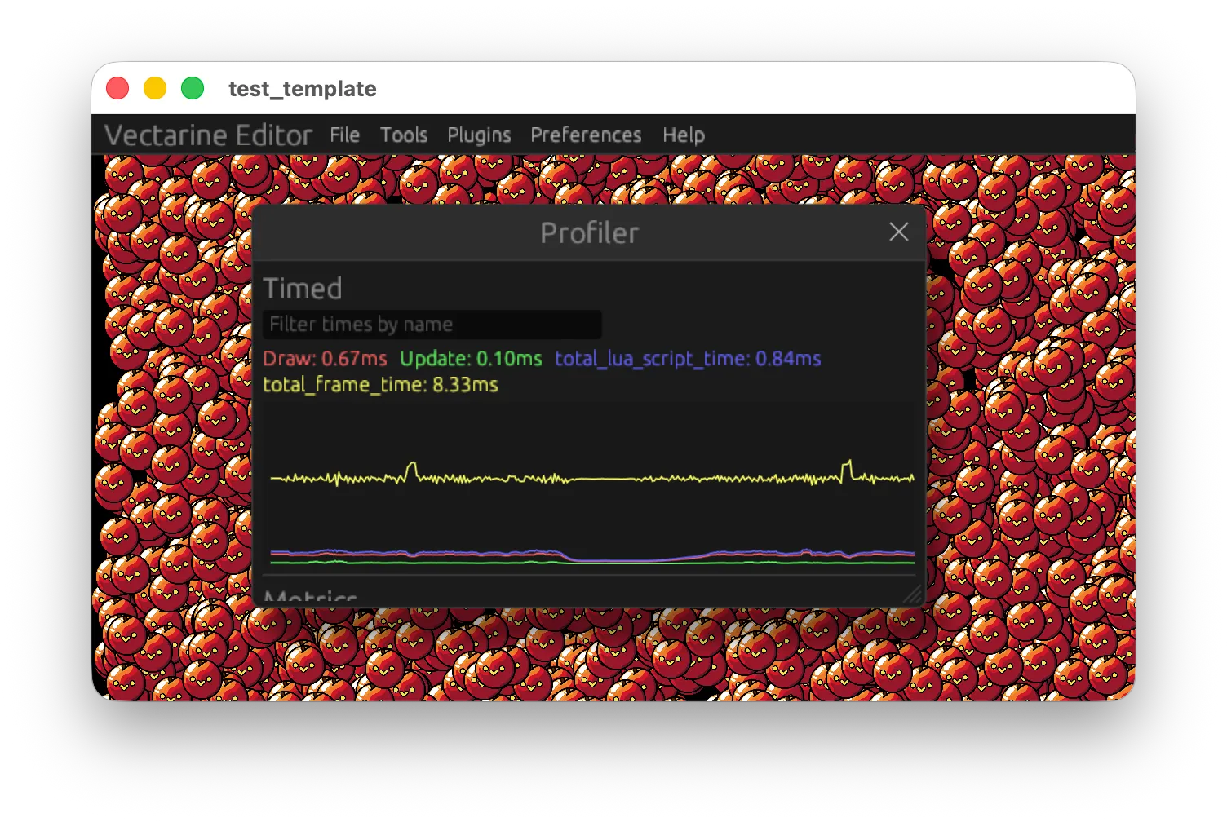Click the Vectarine Editor title text

tap(209, 135)
